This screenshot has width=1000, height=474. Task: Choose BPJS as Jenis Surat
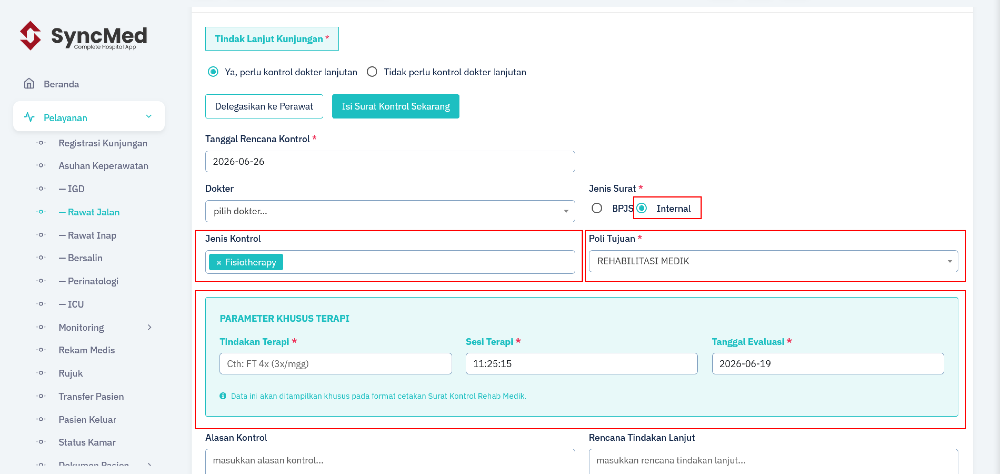click(x=597, y=208)
